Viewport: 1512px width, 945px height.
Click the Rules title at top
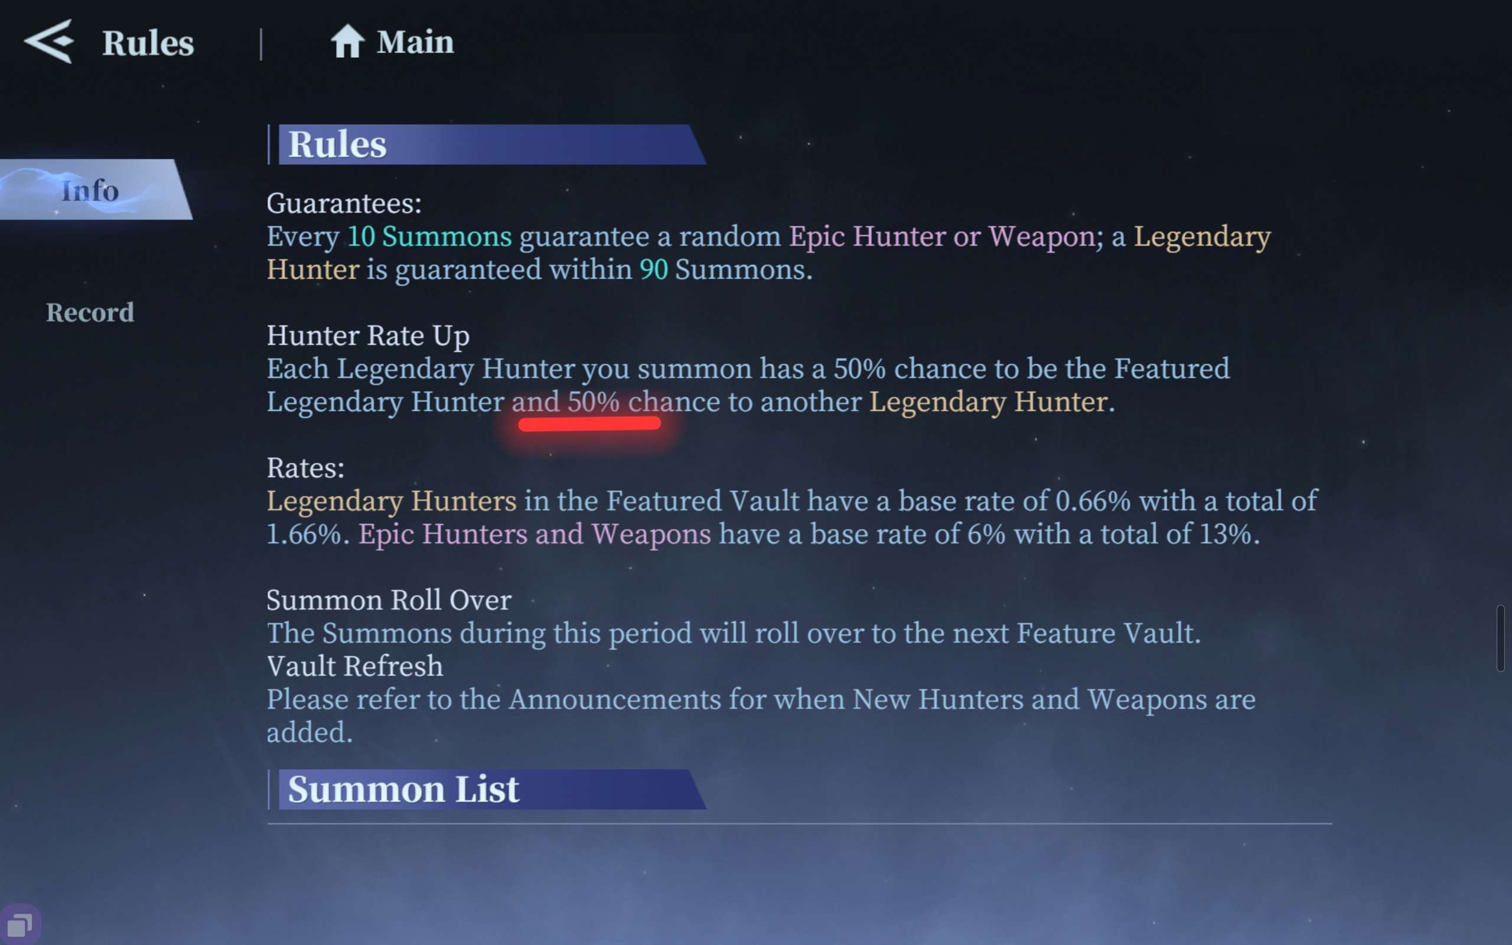(x=148, y=43)
